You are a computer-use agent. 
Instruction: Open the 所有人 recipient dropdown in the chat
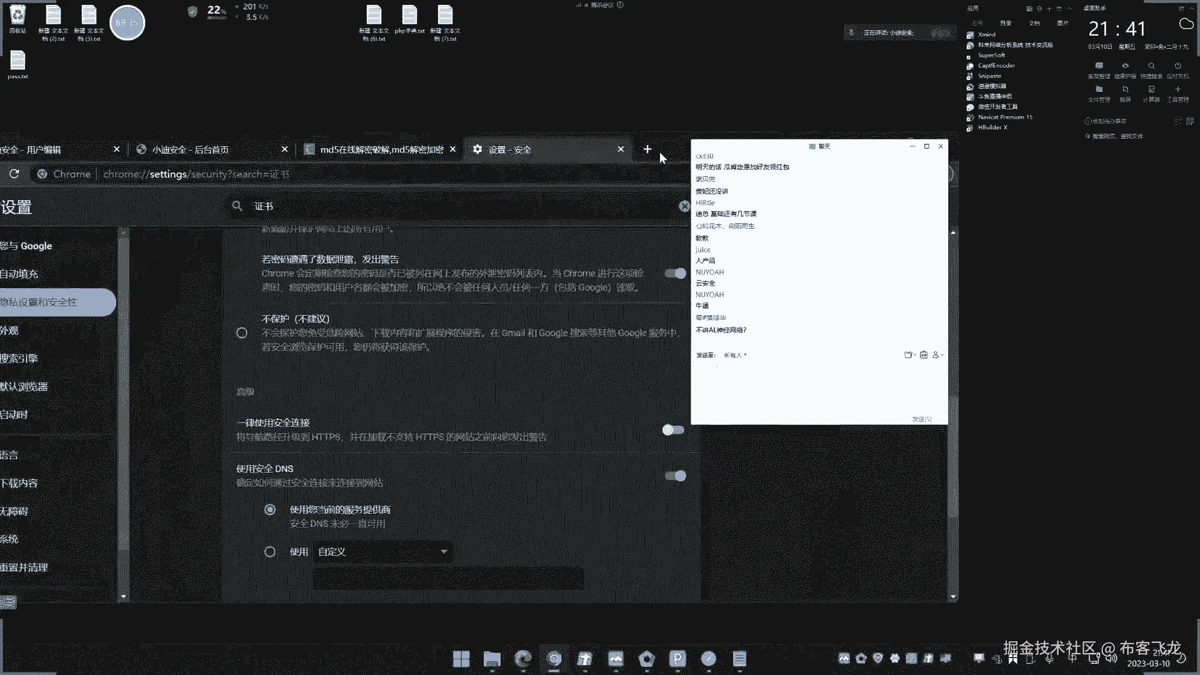[735, 355]
